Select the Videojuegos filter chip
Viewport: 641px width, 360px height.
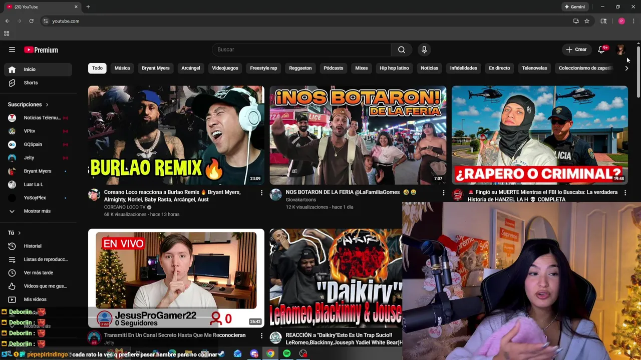click(225, 68)
